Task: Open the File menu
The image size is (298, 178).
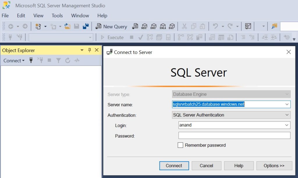Action: pyautogui.click(x=5, y=16)
